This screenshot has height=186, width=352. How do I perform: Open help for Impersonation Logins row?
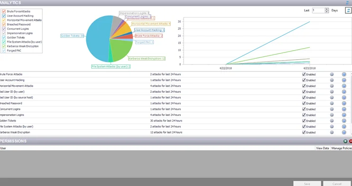coord(344,115)
